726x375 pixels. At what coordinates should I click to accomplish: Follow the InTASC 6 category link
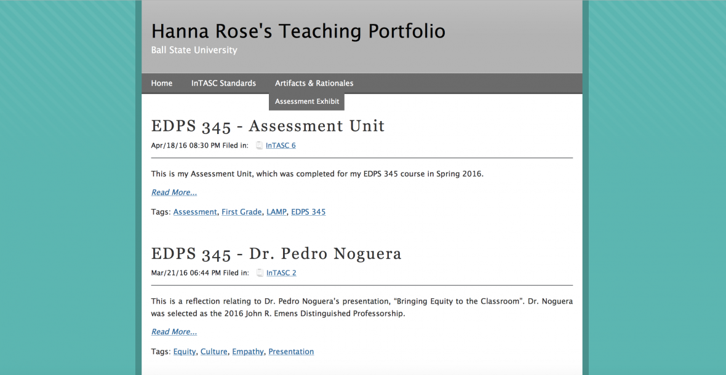pos(281,146)
